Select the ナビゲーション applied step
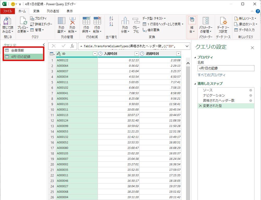Screen dimensions: 261x200 coord(226,95)
